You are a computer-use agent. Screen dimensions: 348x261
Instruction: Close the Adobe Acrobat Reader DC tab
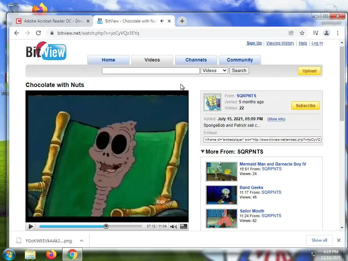pyautogui.click(x=88, y=21)
